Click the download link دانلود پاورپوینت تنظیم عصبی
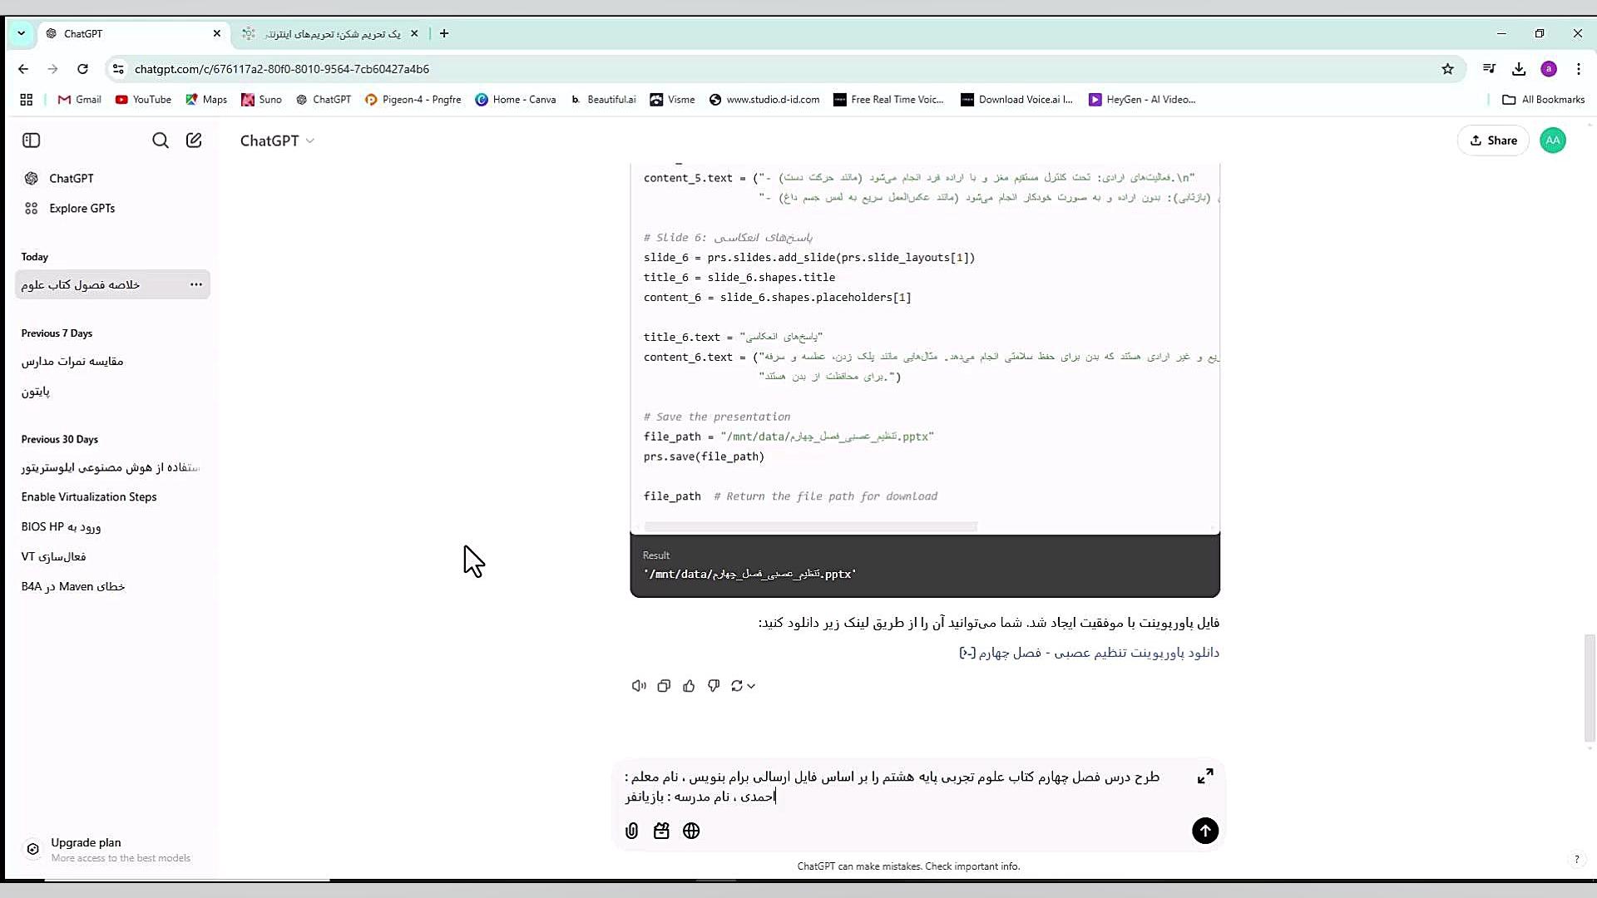The image size is (1597, 898). pyautogui.click(x=1089, y=653)
